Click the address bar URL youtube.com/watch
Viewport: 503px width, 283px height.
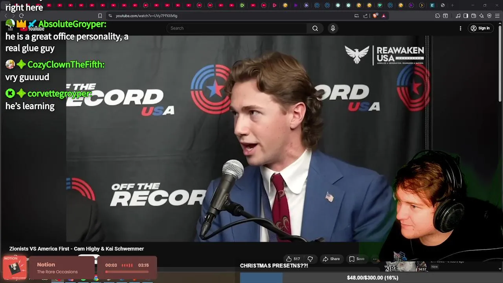coord(147,16)
